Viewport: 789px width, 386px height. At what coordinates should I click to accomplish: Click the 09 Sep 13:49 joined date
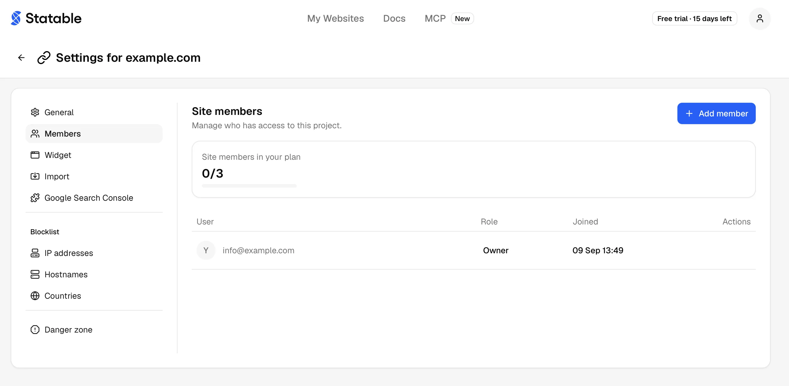click(x=598, y=250)
